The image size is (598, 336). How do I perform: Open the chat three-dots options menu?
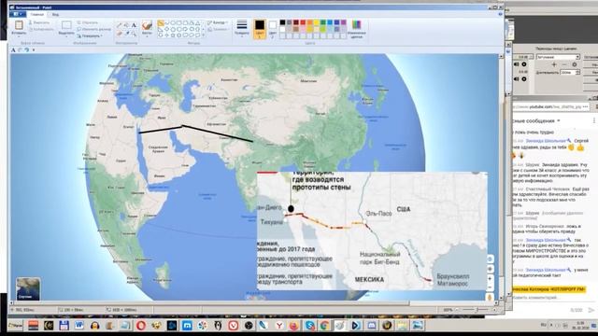click(x=594, y=120)
